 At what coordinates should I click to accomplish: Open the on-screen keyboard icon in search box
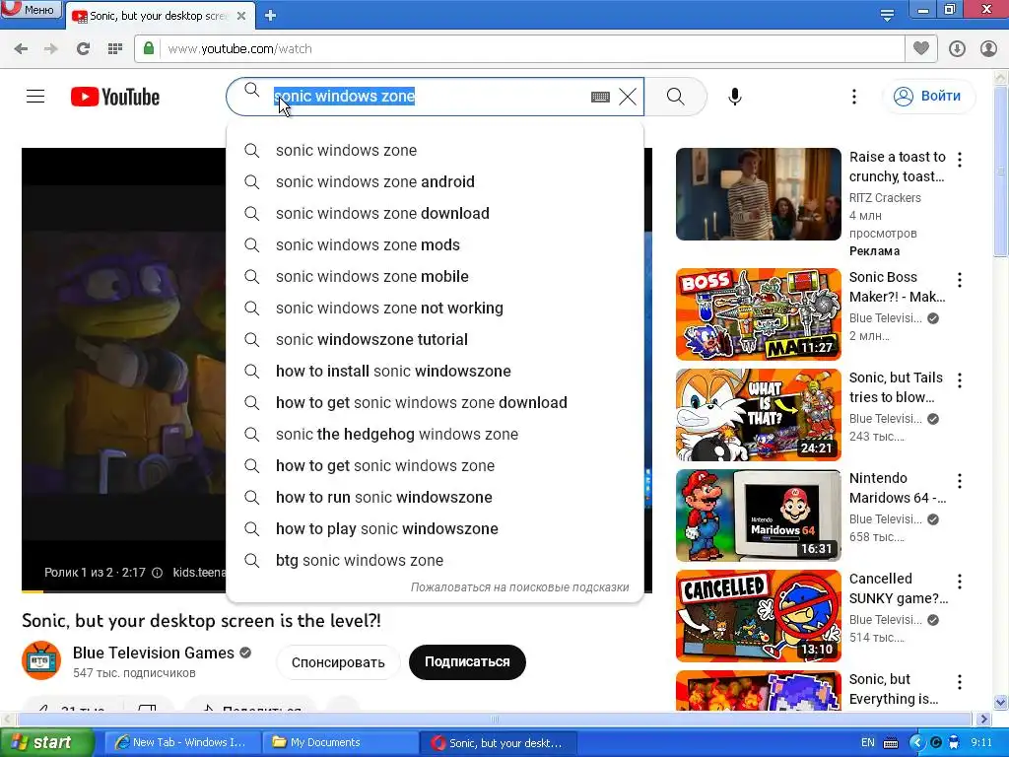pyautogui.click(x=600, y=97)
